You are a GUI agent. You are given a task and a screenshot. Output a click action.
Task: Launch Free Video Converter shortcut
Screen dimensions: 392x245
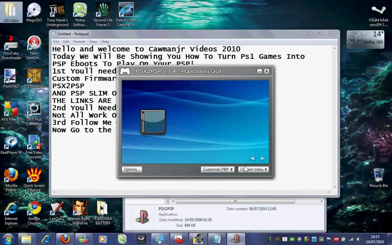click(34, 147)
